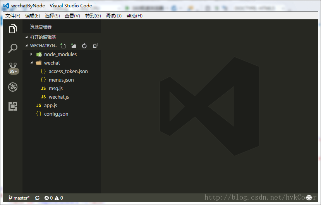Open menus.json file
This screenshot has width=321, height=205.
(62, 80)
